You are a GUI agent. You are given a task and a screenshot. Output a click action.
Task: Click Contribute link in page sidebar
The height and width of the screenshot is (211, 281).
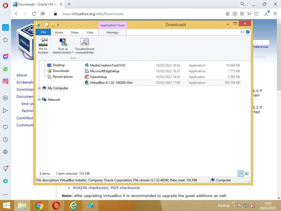pyautogui.click(x=25, y=118)
